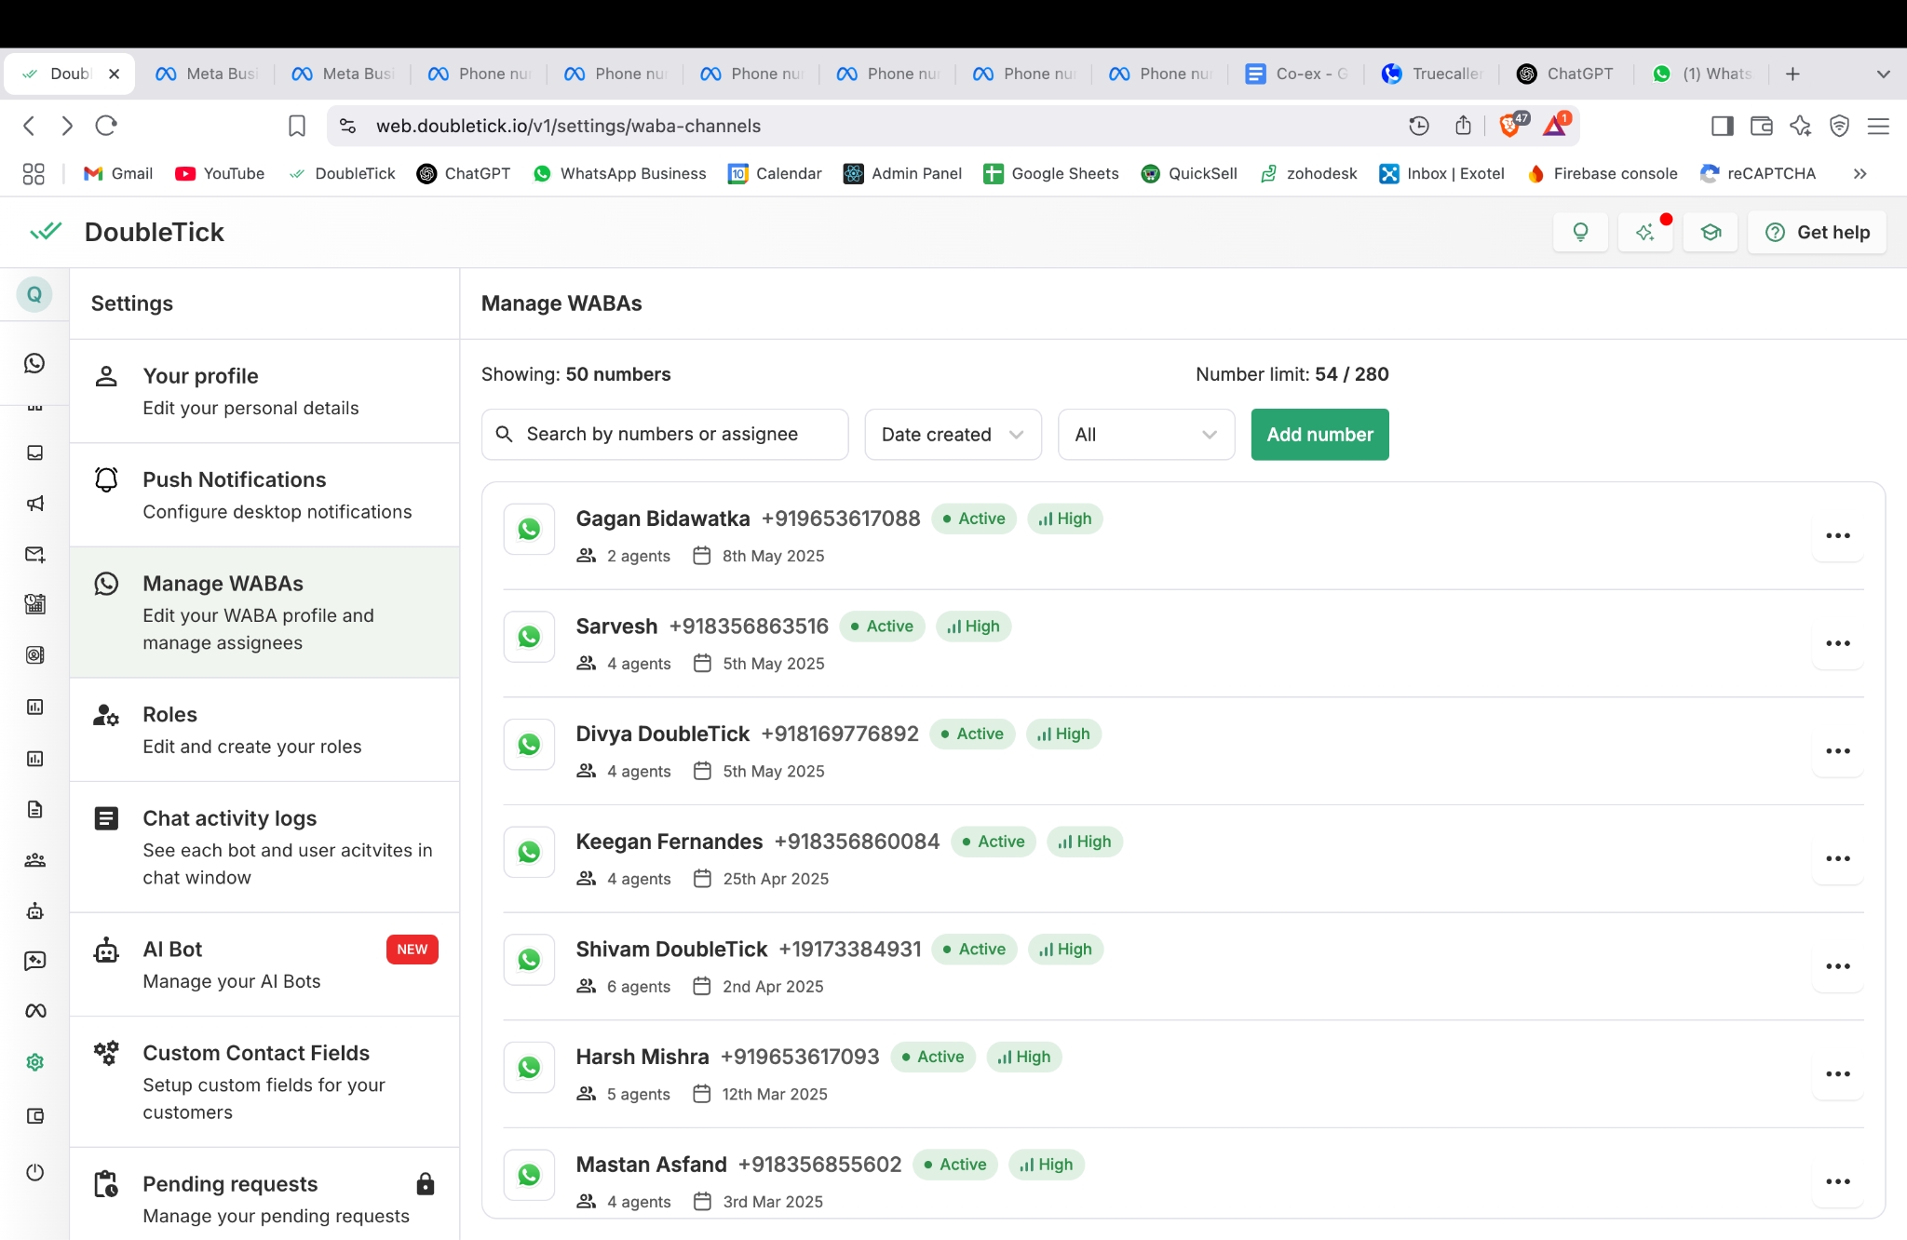Open the WhatsApp chats sidebar icon
Viewport: 1907px width, 1240px height.
[34, 363]
